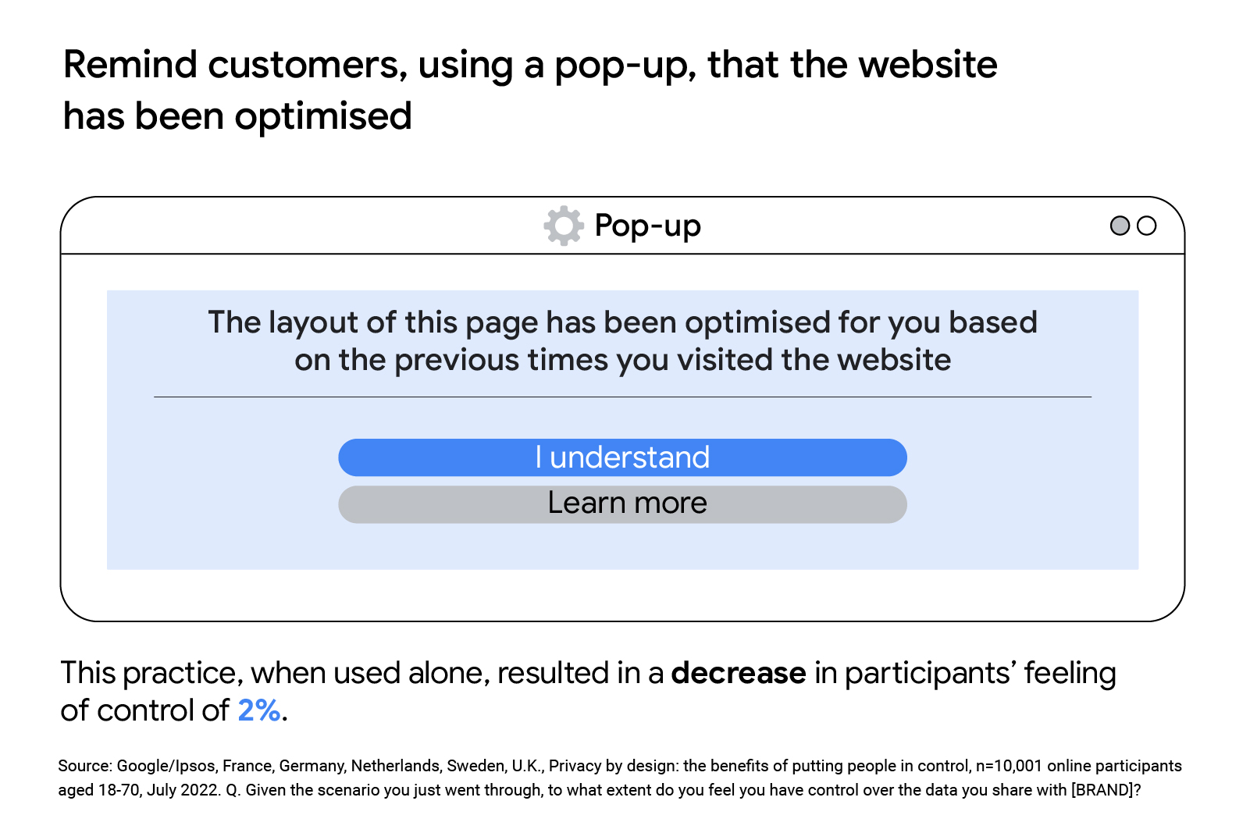Click "Source: Google/Ipsos" in the footnote
1250x840 pixels.
tap(137, 766)
